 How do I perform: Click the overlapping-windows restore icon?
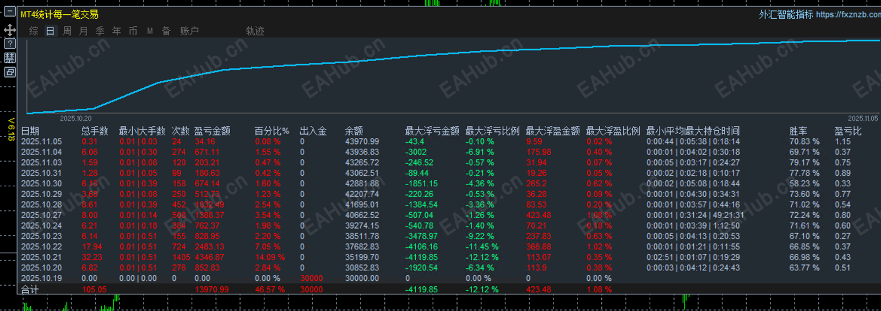[x=10, y=72]
